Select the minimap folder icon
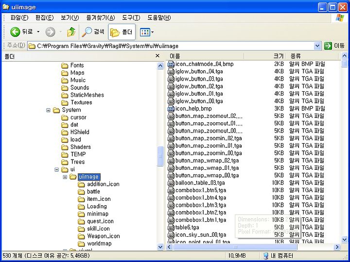The height and width of the screenshot is (262, 350). point(82,214)
